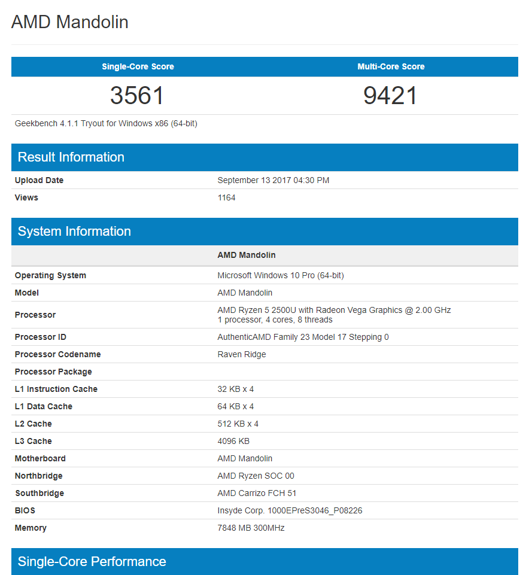
Task: Select the 32 KB x 4 value
Action: pos(235,389)
